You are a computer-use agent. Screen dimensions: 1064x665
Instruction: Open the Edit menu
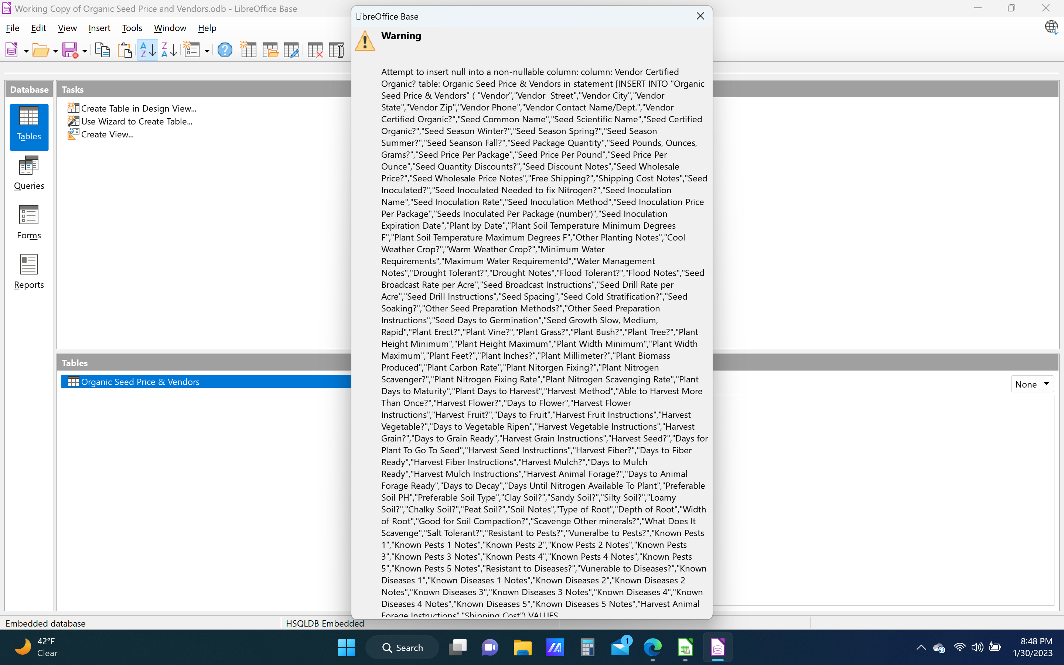tap(39, 28)
